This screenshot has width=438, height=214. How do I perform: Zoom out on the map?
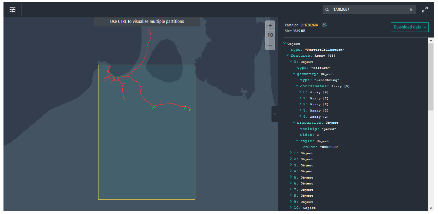tap(270, 45)
